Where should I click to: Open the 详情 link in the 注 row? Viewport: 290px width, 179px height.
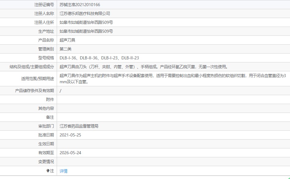tap(63, 171)
